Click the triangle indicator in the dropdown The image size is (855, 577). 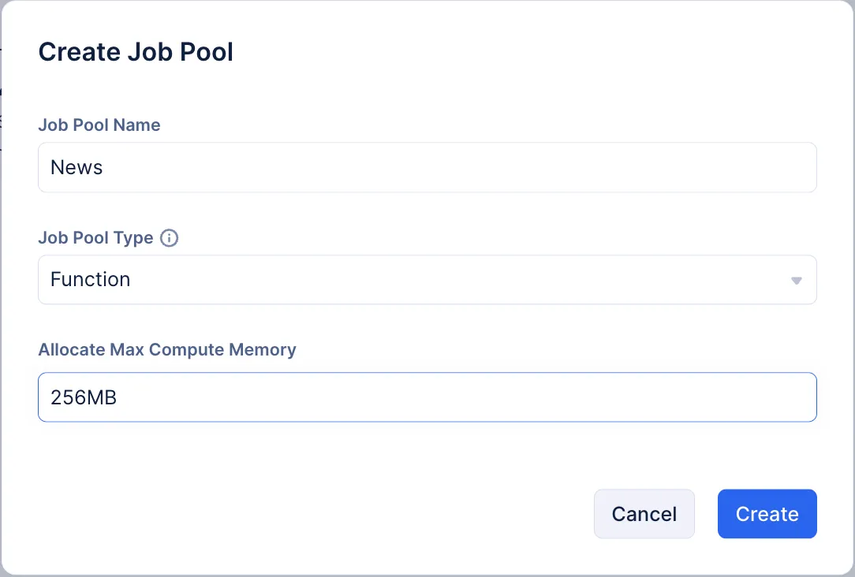796,280
